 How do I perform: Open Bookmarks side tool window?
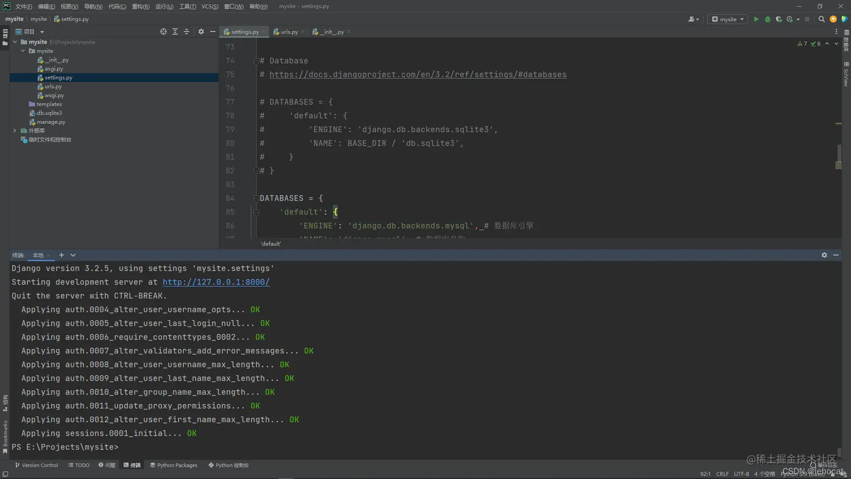(5, 437)
